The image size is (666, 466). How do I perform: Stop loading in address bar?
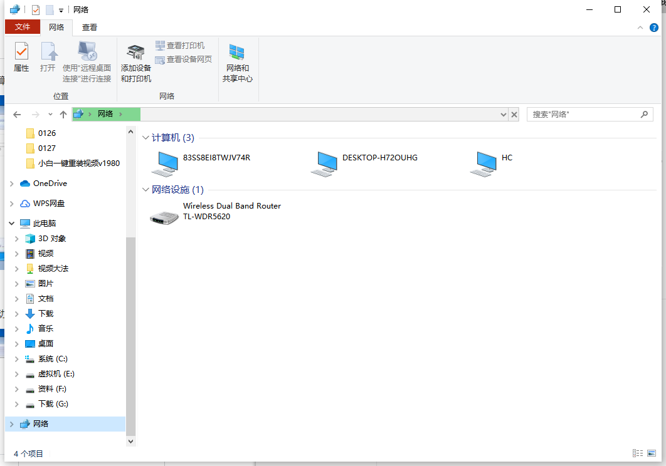coord(514,115)
